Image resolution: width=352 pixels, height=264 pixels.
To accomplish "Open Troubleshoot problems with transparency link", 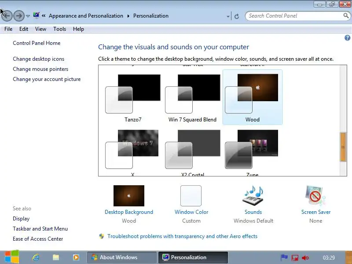I will [x=182, y=236].
